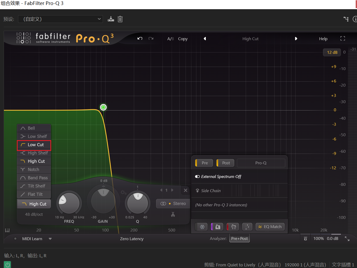Enter full screen mode icon

(x=343, y=39)
